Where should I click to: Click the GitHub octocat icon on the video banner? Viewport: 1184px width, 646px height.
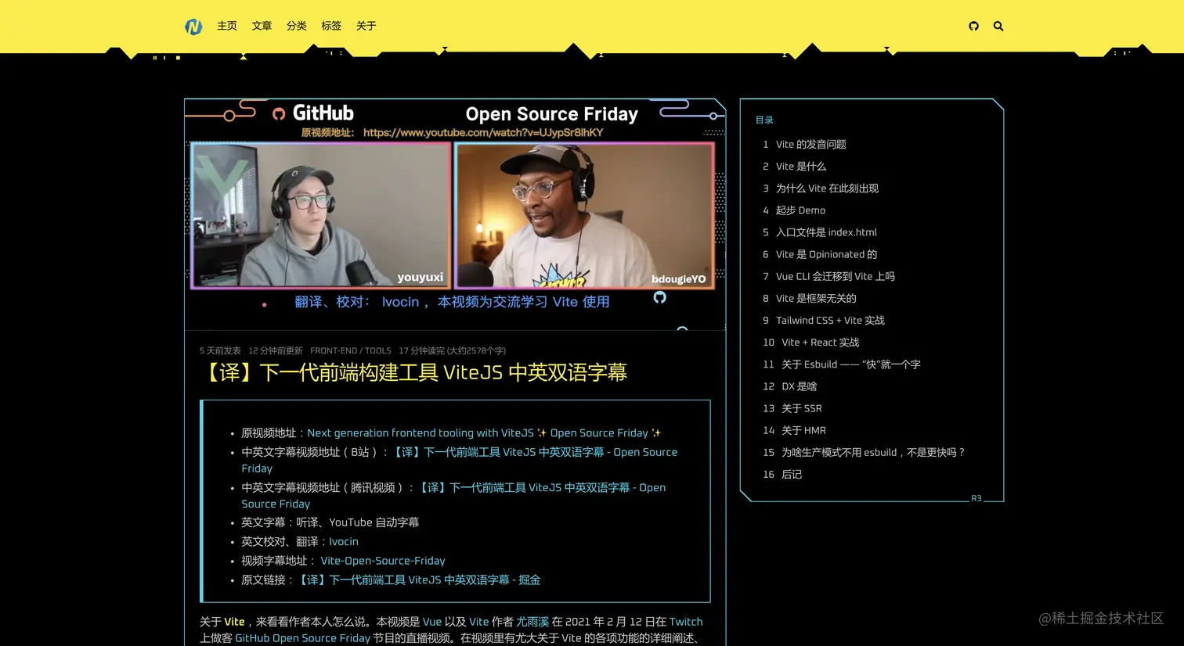point(659,298)
